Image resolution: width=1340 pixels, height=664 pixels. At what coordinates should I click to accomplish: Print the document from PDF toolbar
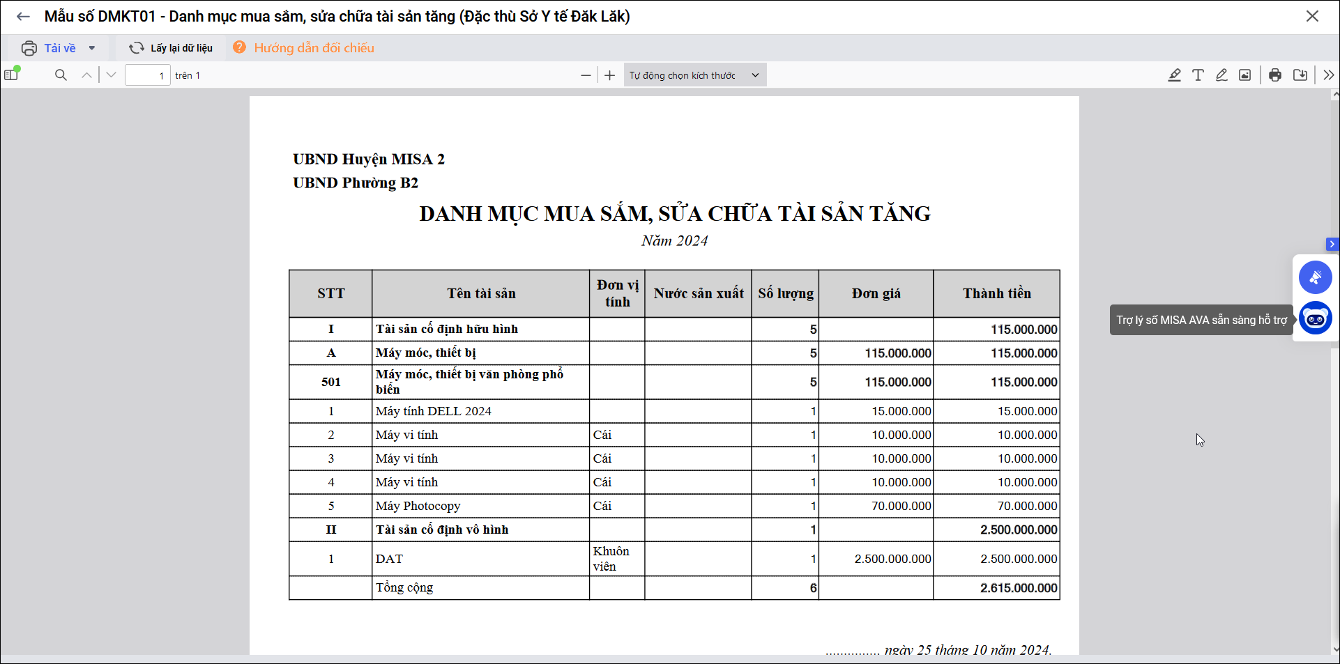tap(1275, 75)
